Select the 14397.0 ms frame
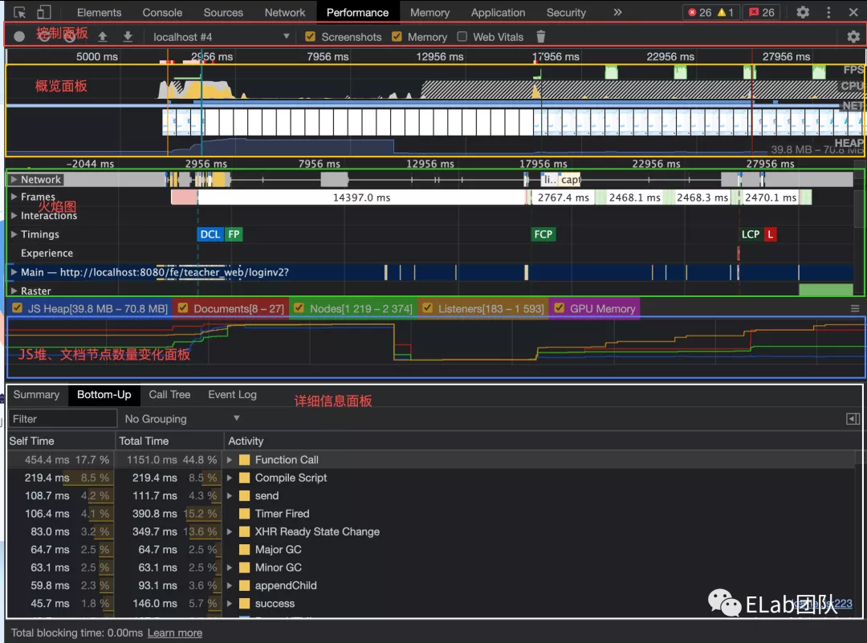 point(361,197)
